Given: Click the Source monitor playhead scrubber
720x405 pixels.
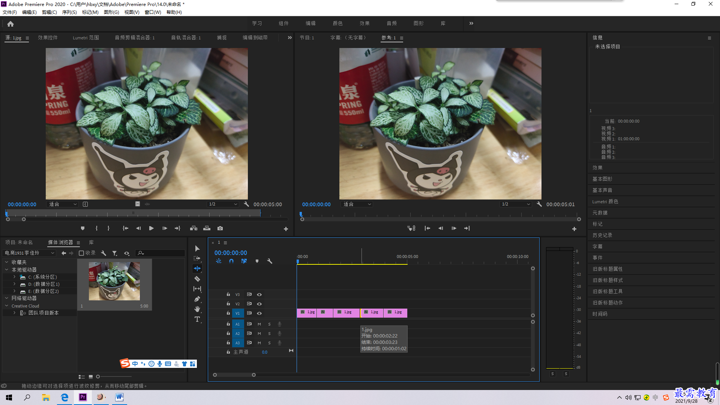Looking at the screenshot, I should point(6,214).
